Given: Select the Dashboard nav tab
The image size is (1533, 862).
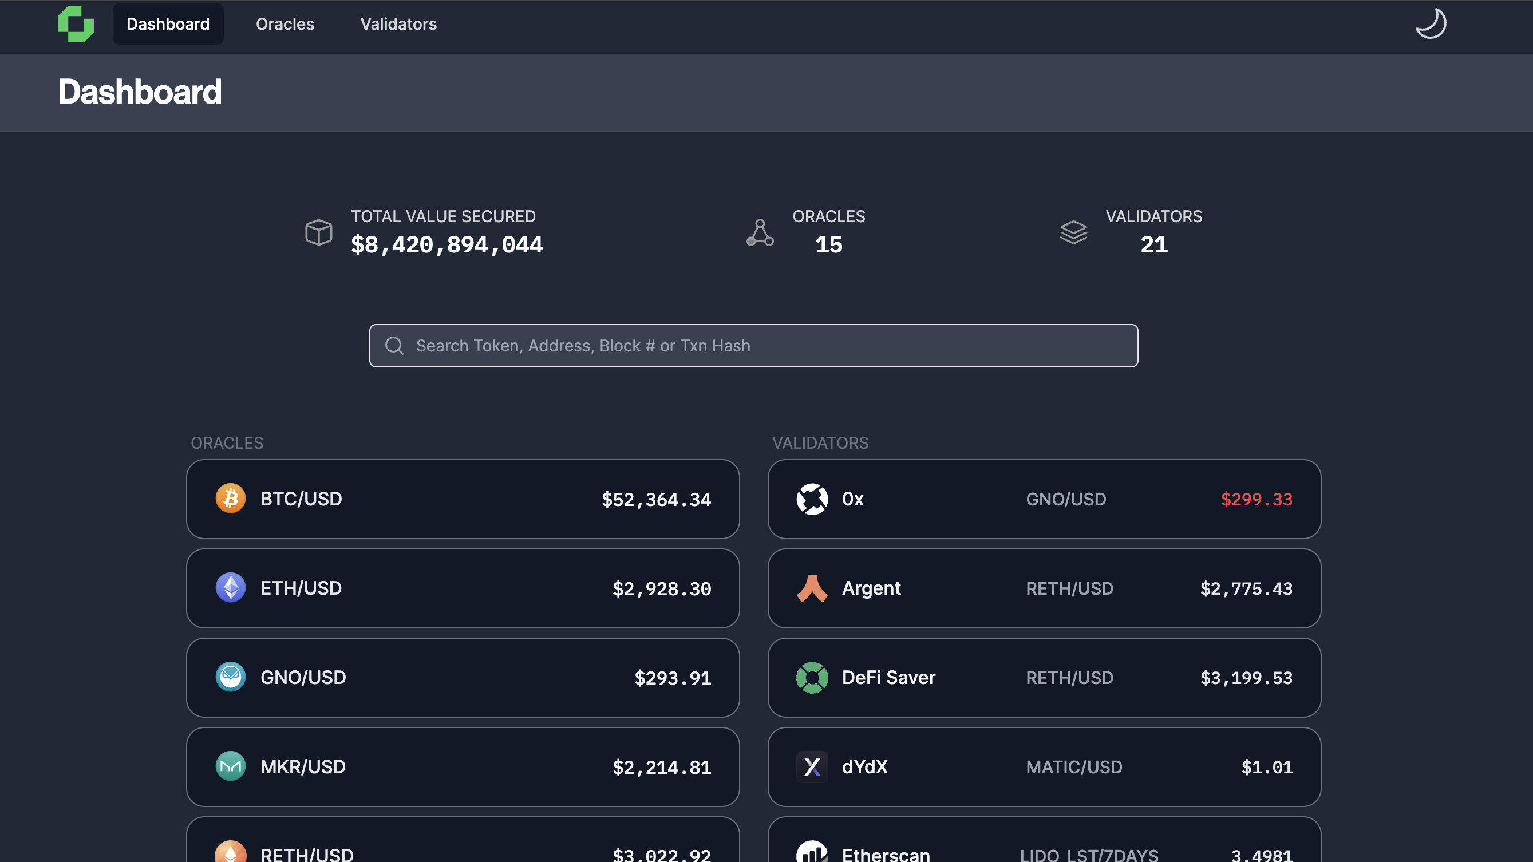Looking at the screenshot, I should [168, 24].
